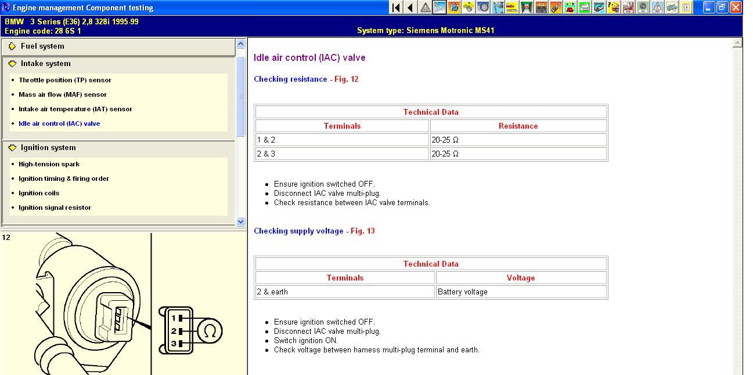Click the green printer icon

(585, 8)
